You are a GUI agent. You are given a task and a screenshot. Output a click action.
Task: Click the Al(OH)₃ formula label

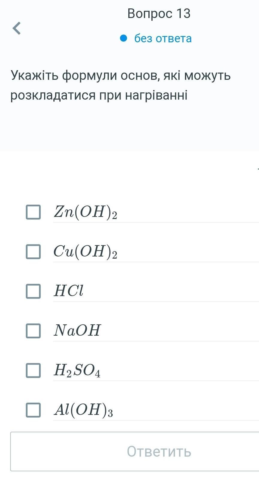click(x=83, y=410)
